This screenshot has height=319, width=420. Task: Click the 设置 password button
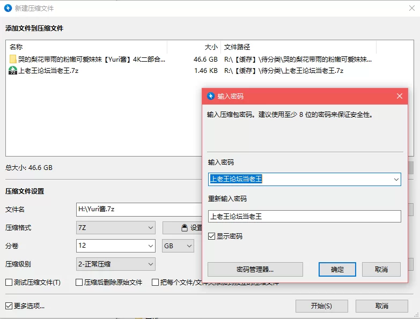[x=182, y=228]
